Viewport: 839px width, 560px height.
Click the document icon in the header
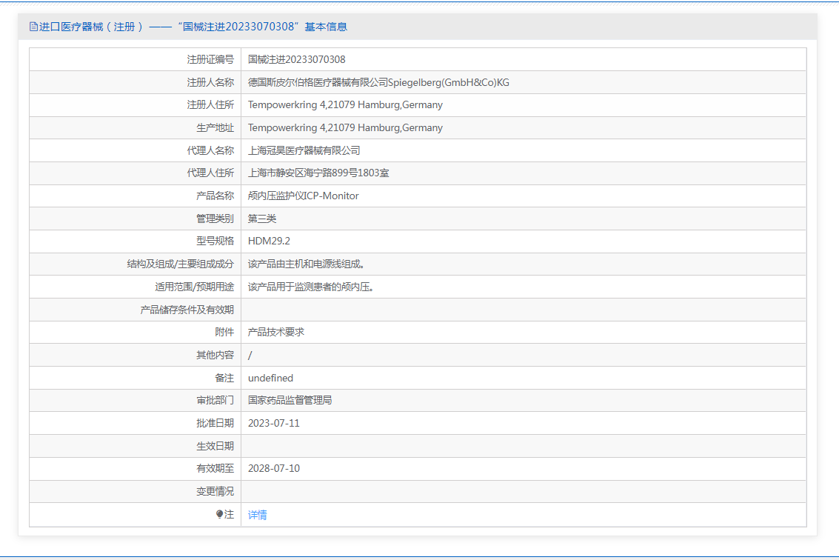click(x=33, y=27)
